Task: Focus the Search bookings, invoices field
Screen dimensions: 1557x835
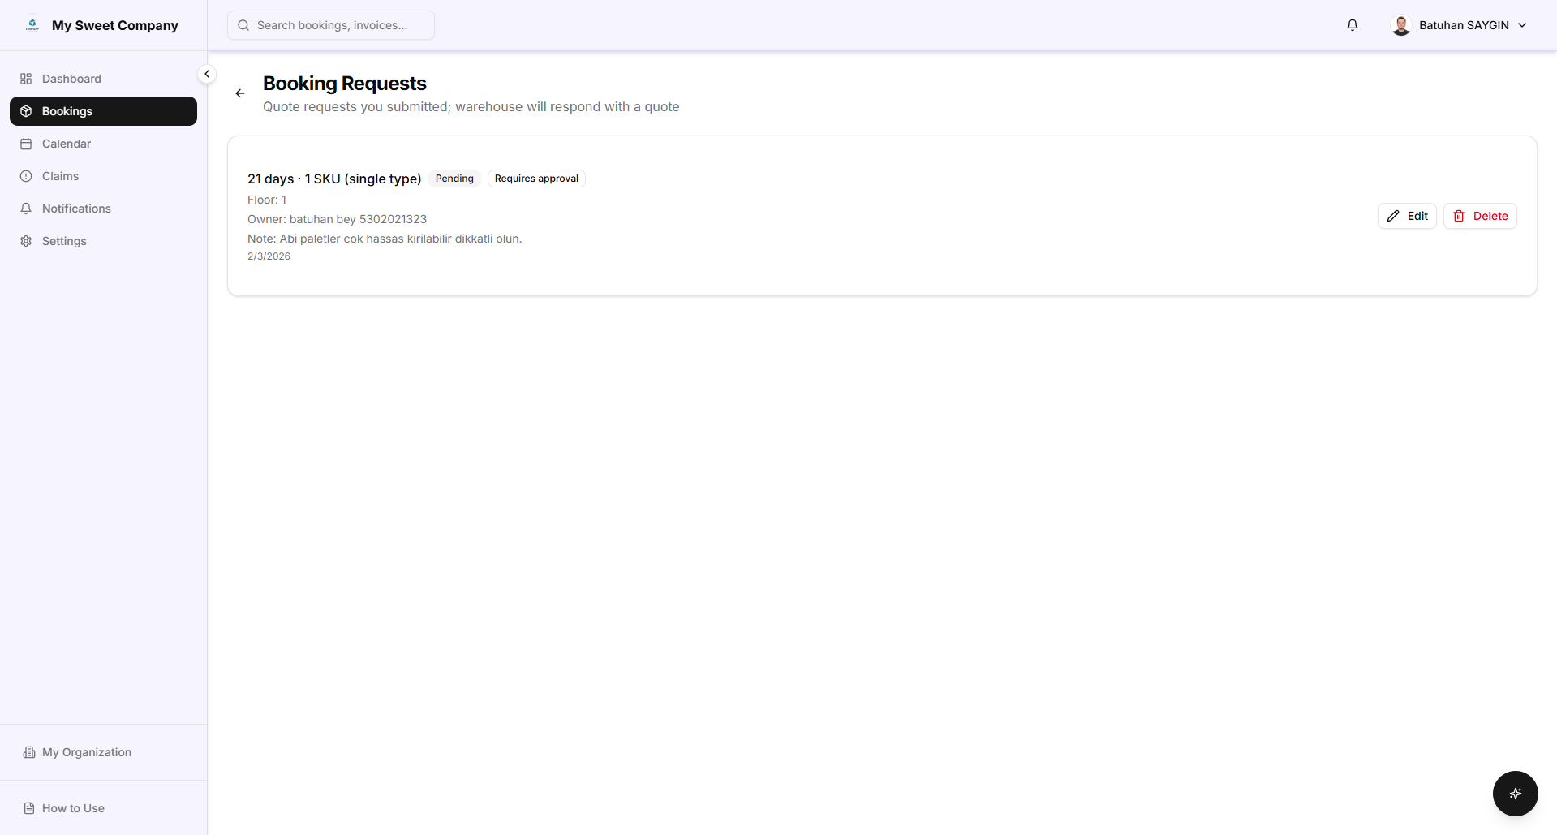Action: [x=331, y=25]
